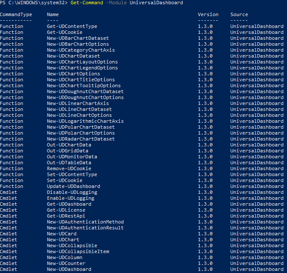Click New-UDCounter cmdlet name
The image size is (287, 273).
click(x=66, y=263)
